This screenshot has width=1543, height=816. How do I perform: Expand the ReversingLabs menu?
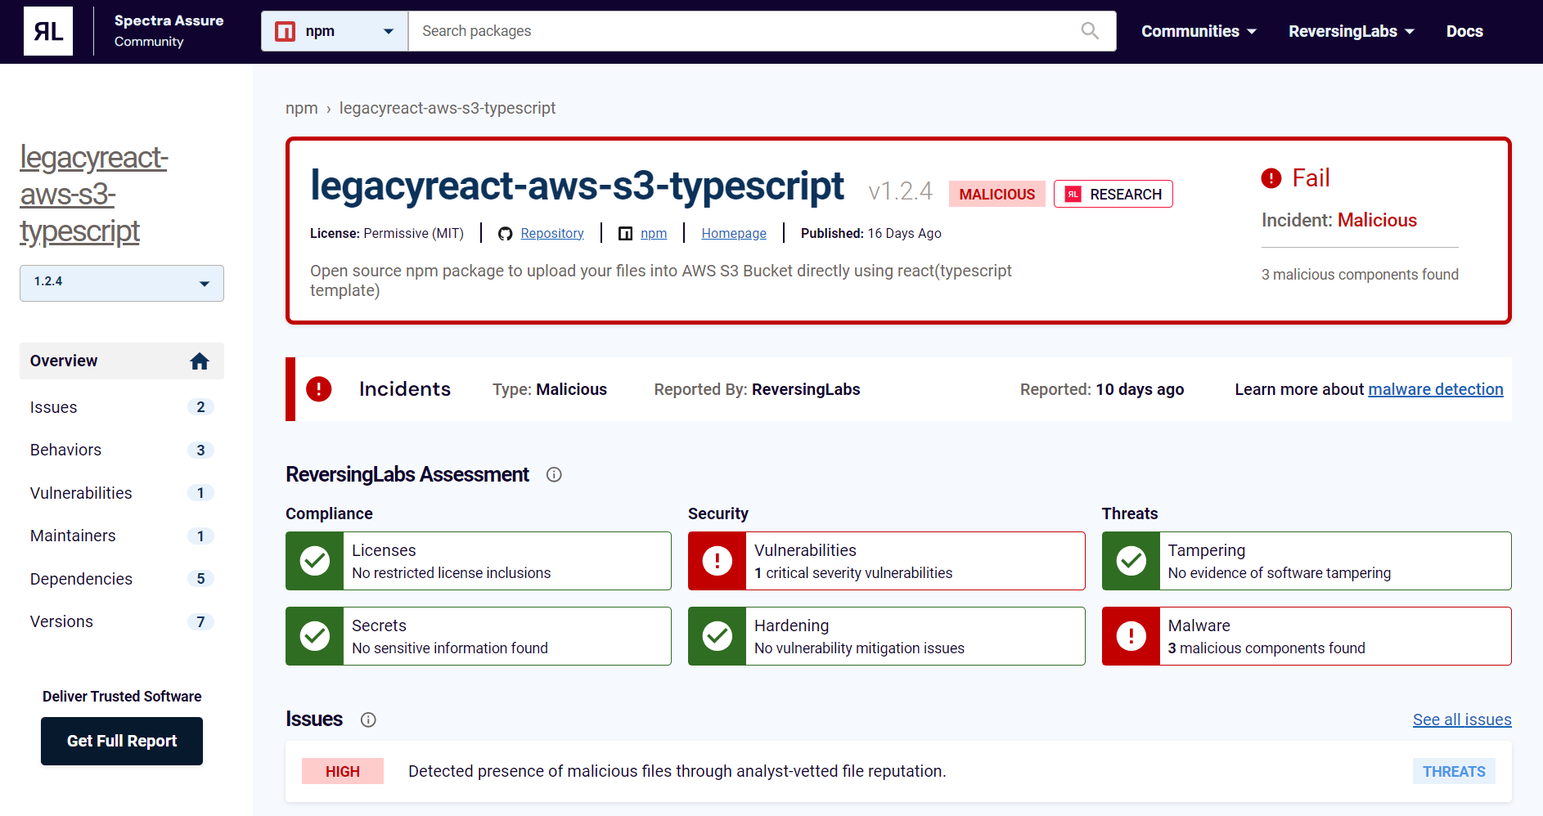1352,31
